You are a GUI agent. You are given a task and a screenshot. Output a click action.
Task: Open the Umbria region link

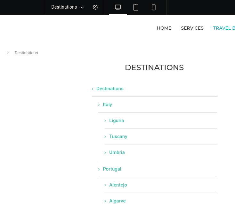point(117,152)
